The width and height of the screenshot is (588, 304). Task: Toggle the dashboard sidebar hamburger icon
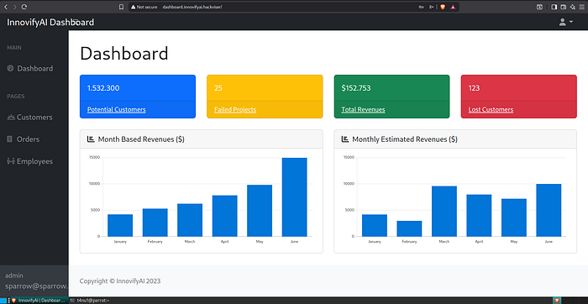(x=76, y=22)
